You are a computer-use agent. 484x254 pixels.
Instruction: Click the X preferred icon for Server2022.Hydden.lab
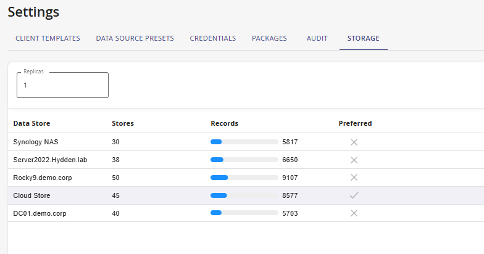point(354,160)
